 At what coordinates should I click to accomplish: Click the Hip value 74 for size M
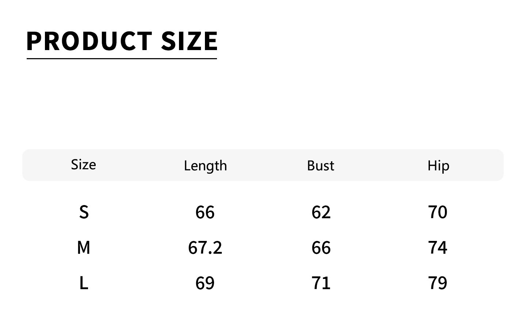click(x=438, y=247)
